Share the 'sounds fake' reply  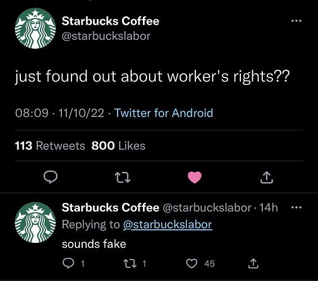click(x=253, y=264)
